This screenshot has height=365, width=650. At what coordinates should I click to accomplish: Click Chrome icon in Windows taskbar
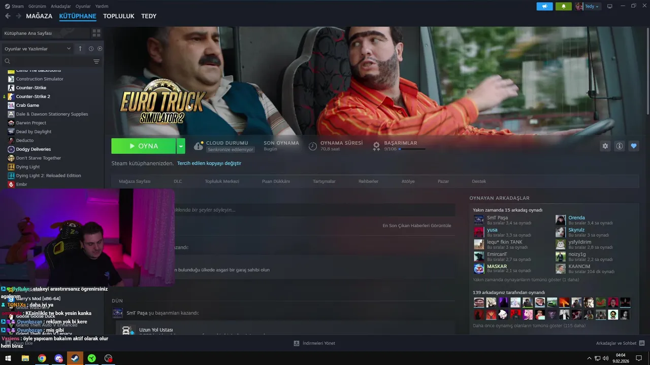tap(42, 358)
